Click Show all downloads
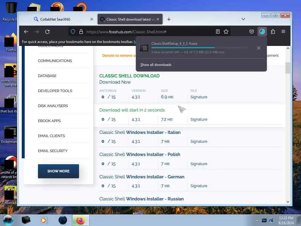This screenshot has height=226, width=301. [x=156, y=65]
